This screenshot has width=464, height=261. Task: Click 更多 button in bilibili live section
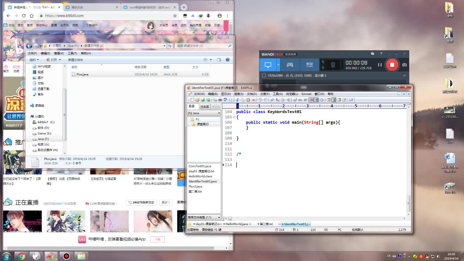(166, 203)
